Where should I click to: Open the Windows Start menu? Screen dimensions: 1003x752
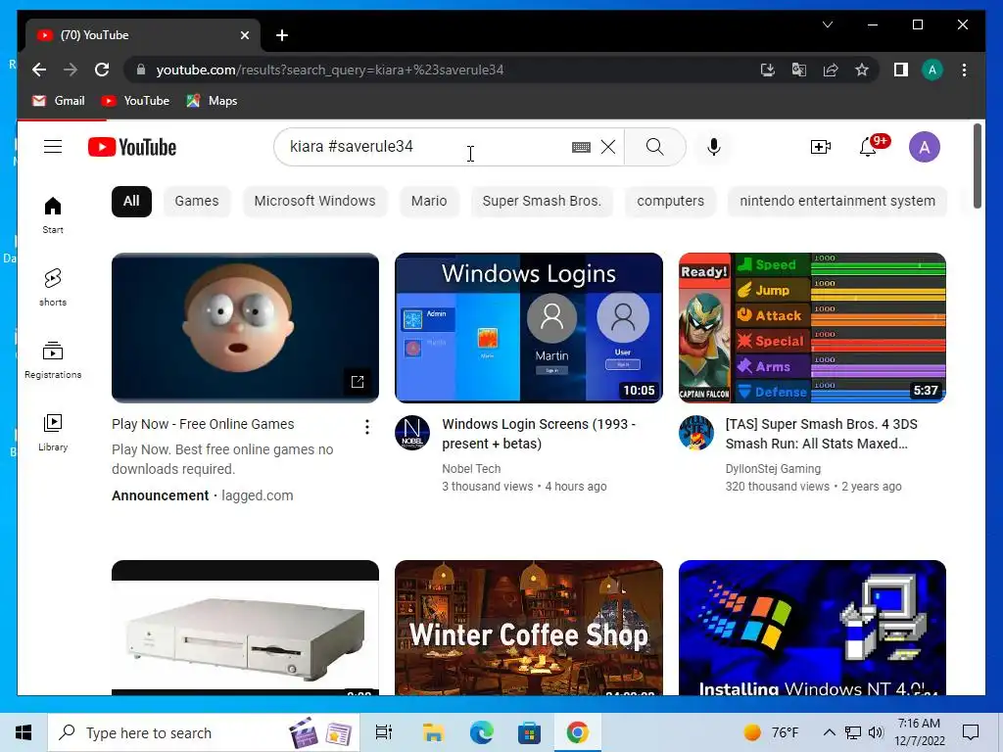(24, 732)
